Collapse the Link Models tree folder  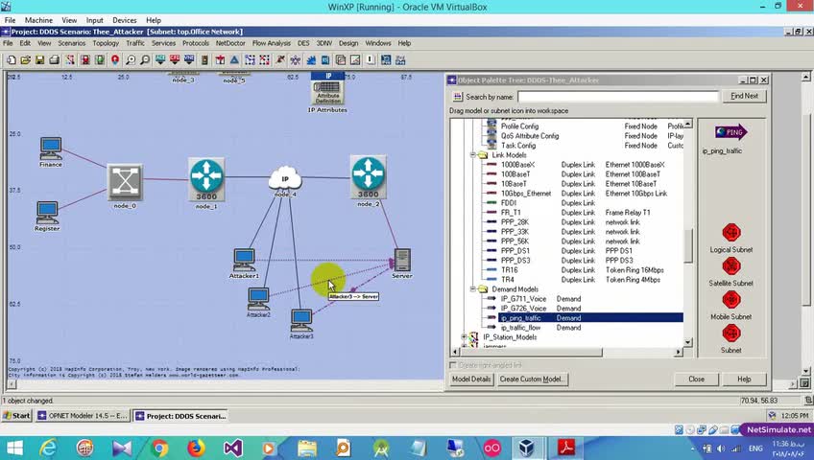[473, 155]
